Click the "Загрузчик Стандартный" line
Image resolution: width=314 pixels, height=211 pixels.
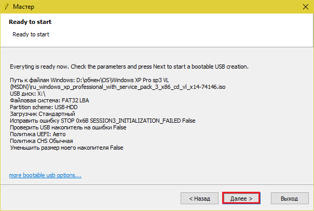[43, 114]
